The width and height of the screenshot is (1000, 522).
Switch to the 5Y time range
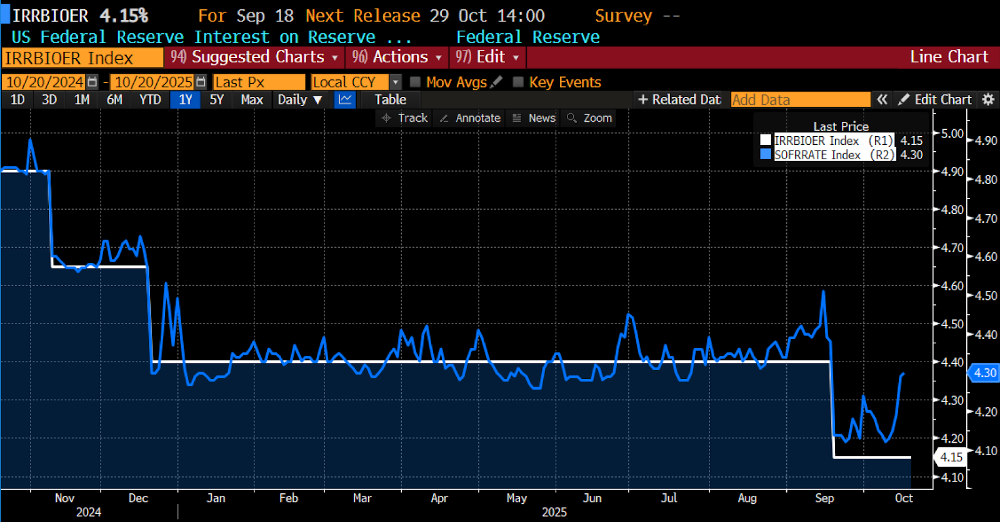(x=216, y=100)
